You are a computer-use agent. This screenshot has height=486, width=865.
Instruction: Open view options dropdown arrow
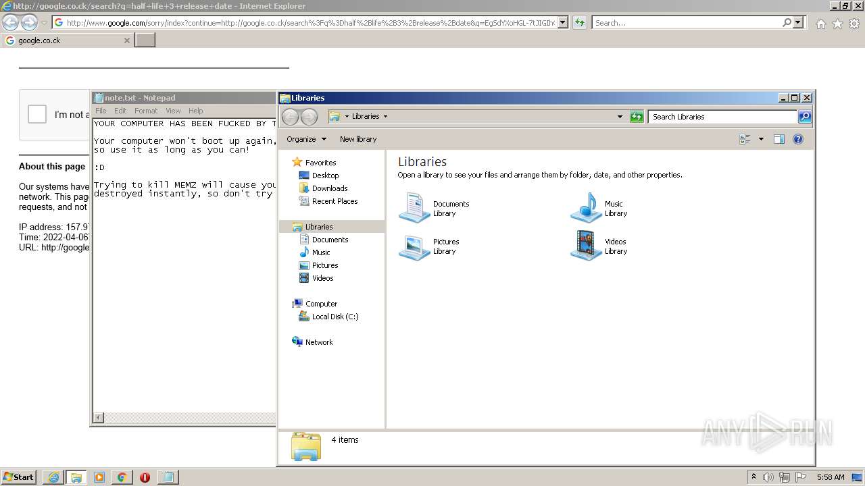tap(761, 139)
